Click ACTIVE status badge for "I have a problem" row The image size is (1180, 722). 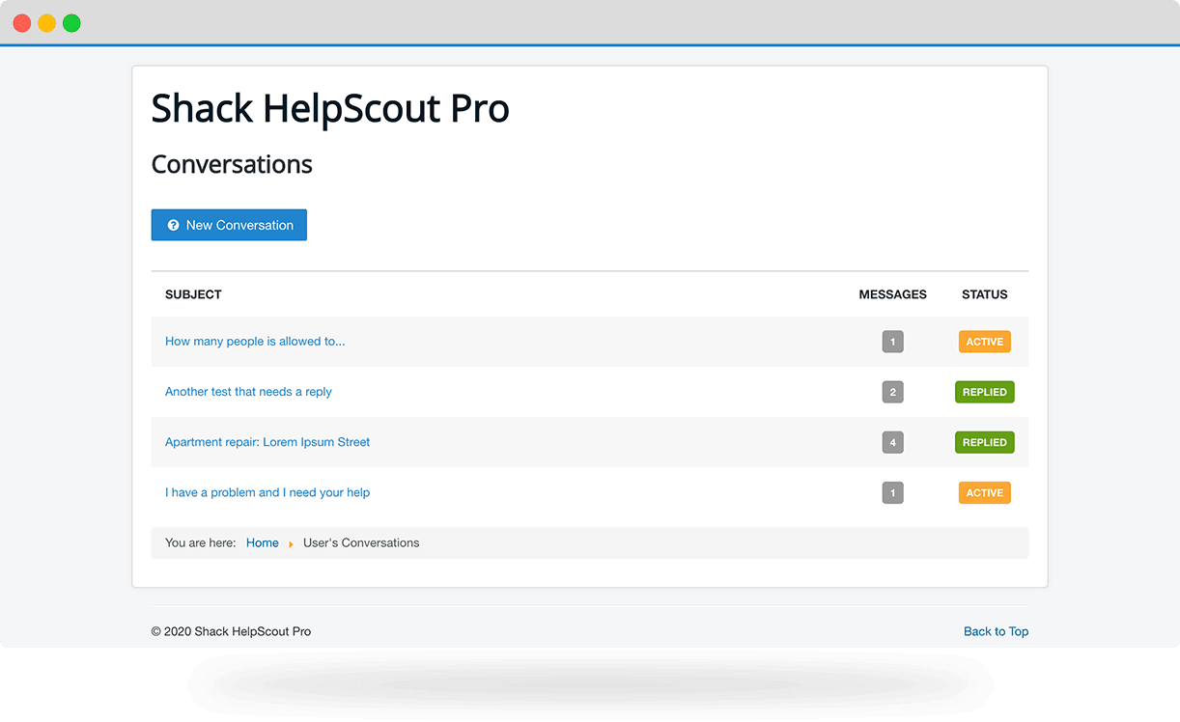pos(984,492)
